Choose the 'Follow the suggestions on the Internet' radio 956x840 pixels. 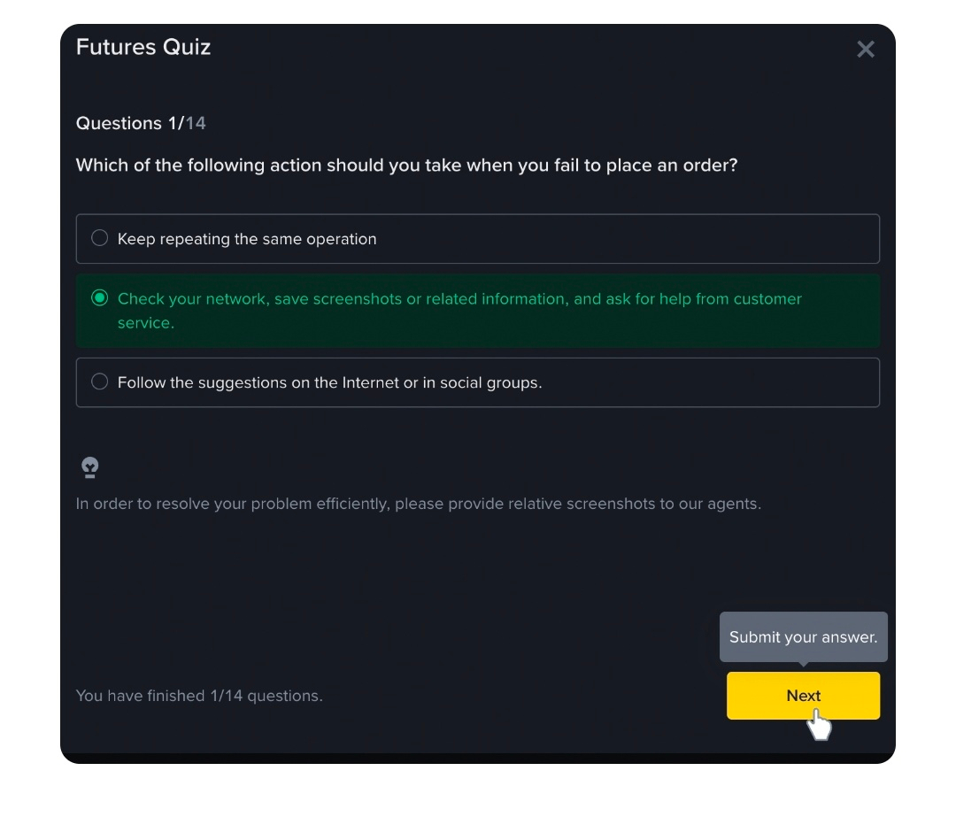(100, 381)
